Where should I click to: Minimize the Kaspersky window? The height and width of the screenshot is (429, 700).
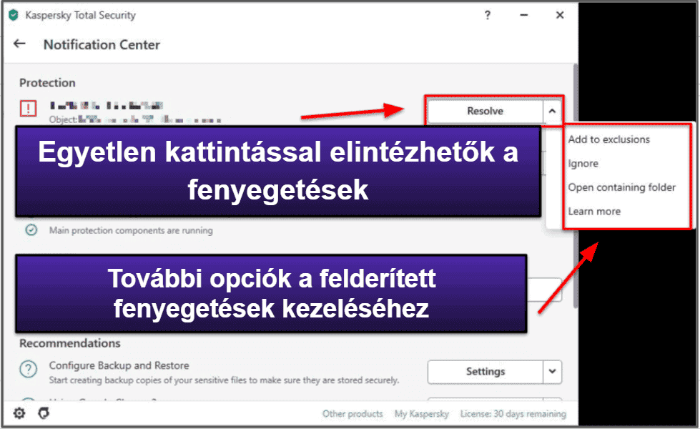(523, 15)
